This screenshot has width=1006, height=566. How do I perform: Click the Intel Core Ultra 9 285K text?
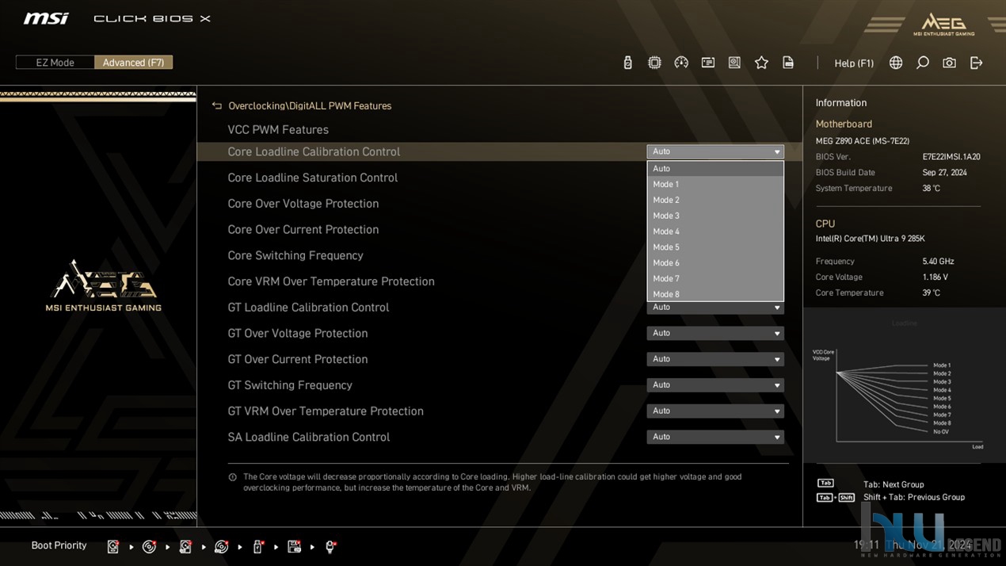[870, 239]
